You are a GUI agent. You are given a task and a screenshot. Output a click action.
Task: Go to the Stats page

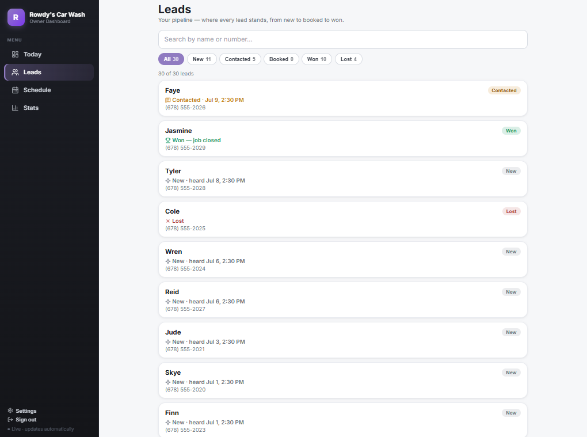pyautogui.click(x=49, y=108)
